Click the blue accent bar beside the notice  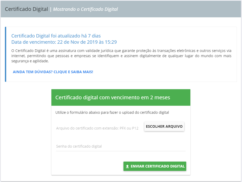(5, 54)
